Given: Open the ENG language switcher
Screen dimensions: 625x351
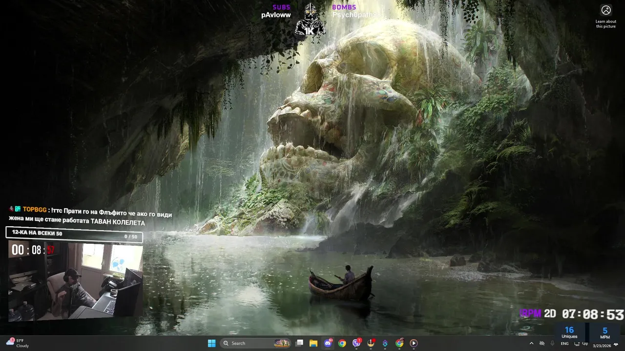Looking at the screenshot, I should pyautogui.click(x=564, y=344).
